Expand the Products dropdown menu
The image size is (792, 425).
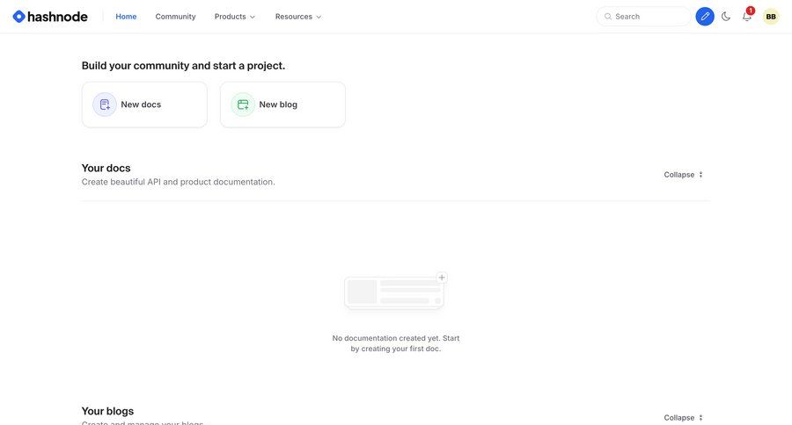234,17
